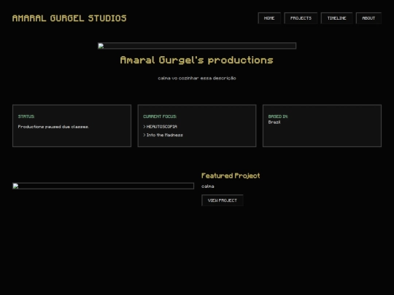Click the featured project broken image
The width and height of the screenshot is (394, 295).
(x=104, y=186)
